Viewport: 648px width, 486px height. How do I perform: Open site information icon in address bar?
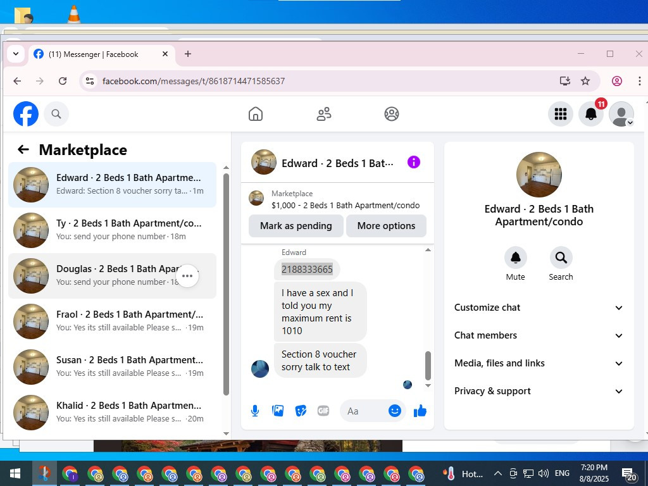(90, 81)
